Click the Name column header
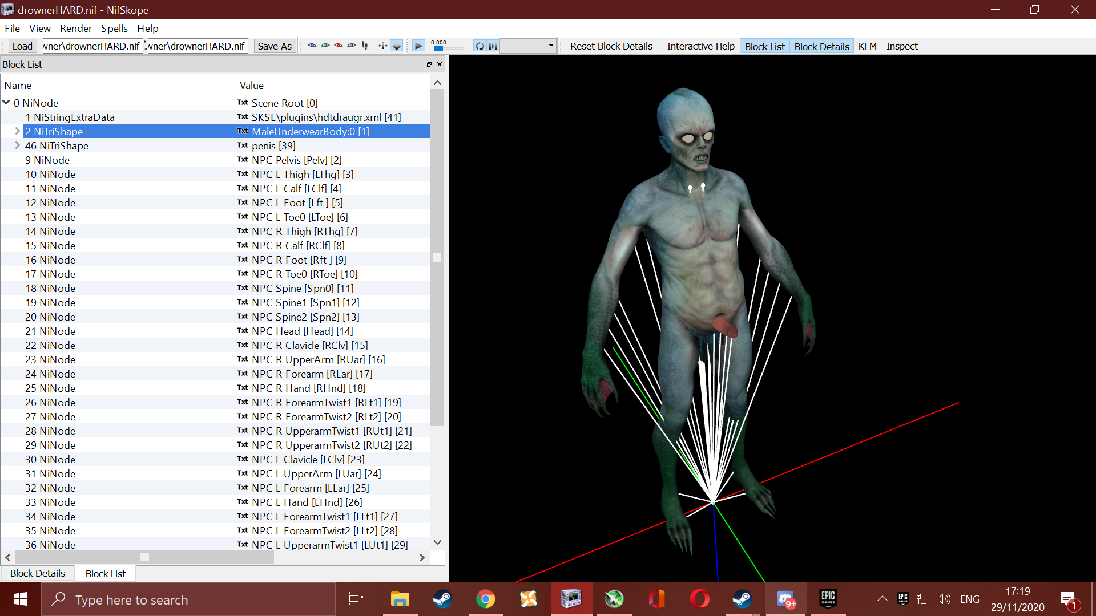 [118, 85]
